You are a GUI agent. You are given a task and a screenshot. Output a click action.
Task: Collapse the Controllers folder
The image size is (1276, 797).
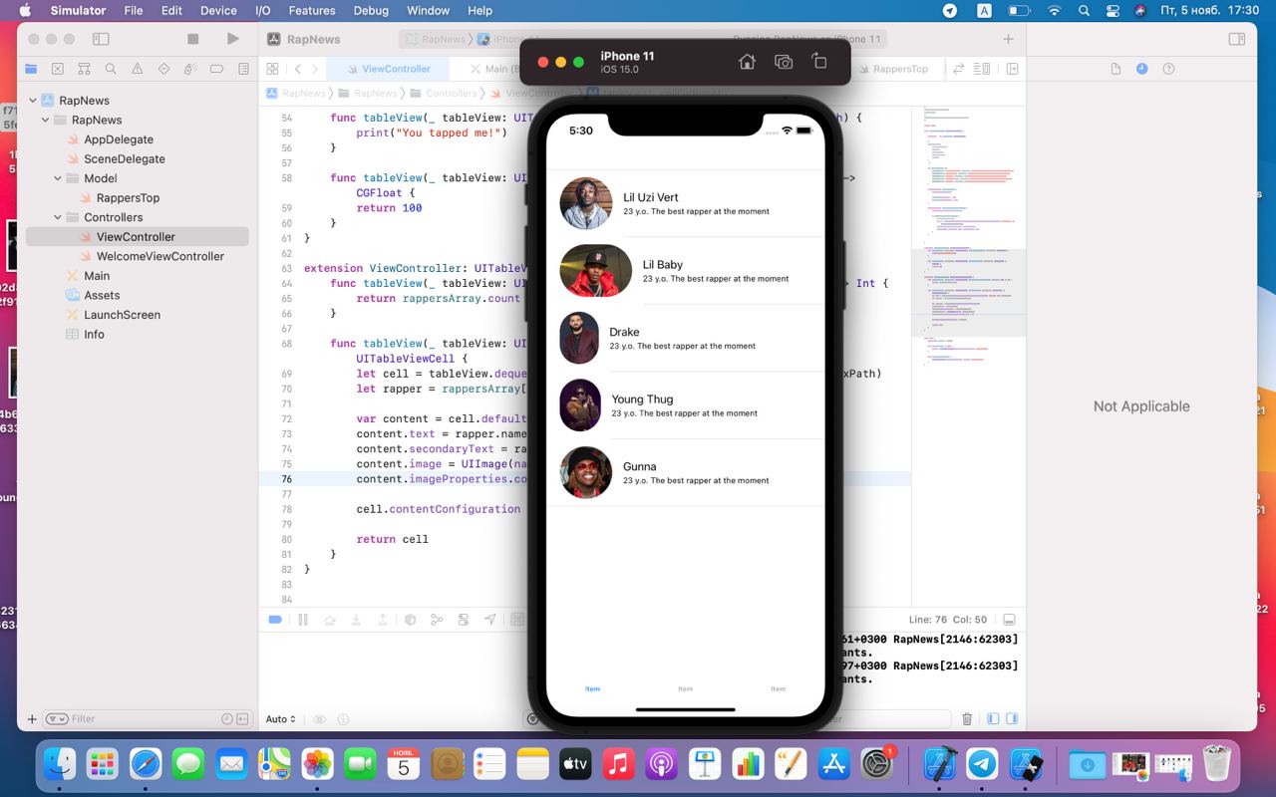click(x=58, y=217)
